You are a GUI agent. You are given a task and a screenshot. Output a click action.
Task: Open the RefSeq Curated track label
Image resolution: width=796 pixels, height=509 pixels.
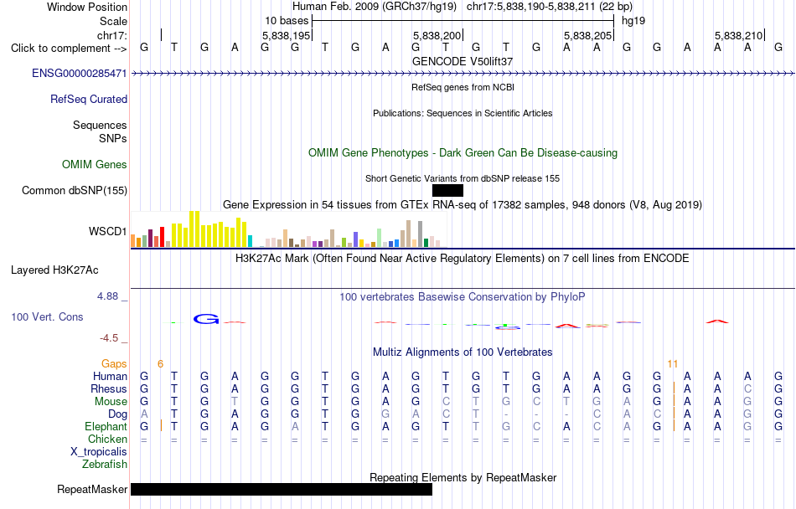89,100
